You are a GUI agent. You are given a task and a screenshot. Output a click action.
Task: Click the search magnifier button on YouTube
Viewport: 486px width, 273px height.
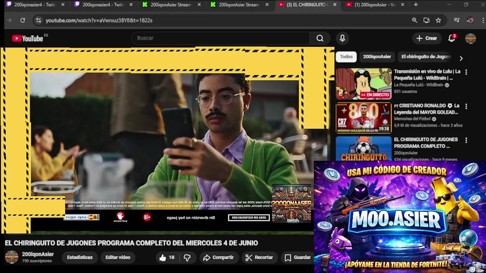(320, 38)
